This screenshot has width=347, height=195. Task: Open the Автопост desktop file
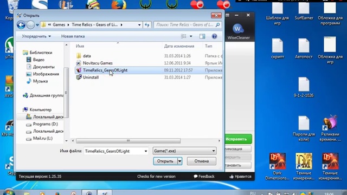click(304, 49)
